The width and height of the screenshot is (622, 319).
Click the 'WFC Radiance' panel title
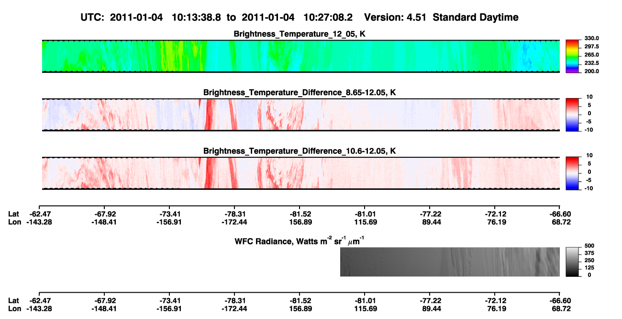click(x=300, y=241)
